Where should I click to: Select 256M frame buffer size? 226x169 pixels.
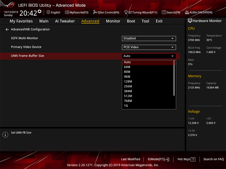click(x=148, y=86)
